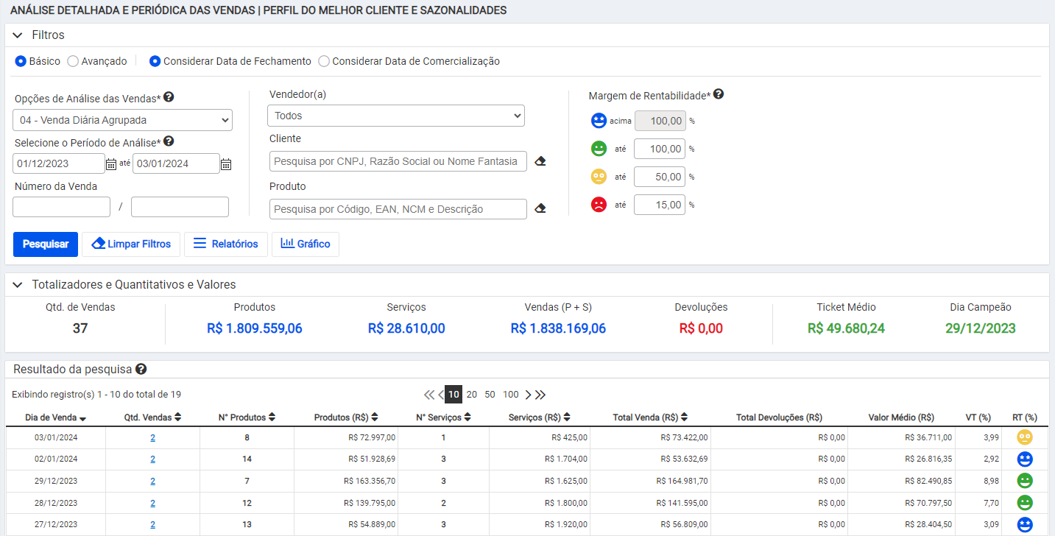Open sales count link for 29/12/2023

click(152, 481)
